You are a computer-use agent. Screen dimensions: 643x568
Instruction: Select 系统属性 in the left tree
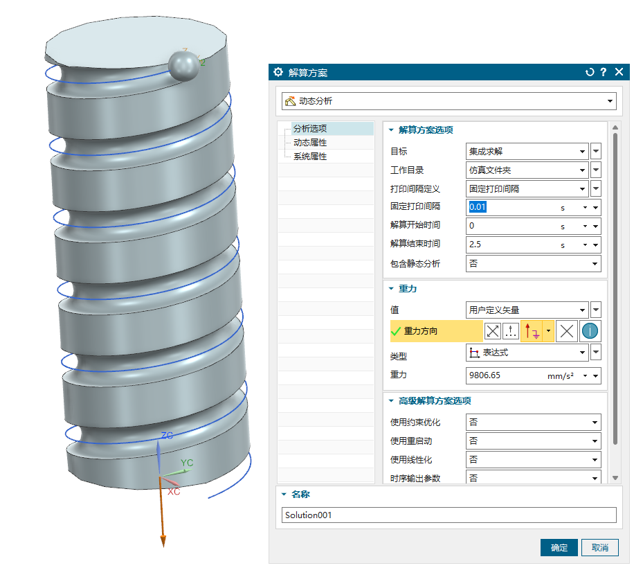pos(310,157)
